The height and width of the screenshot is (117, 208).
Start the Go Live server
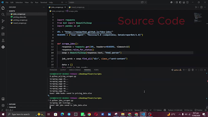click(188, 110)
